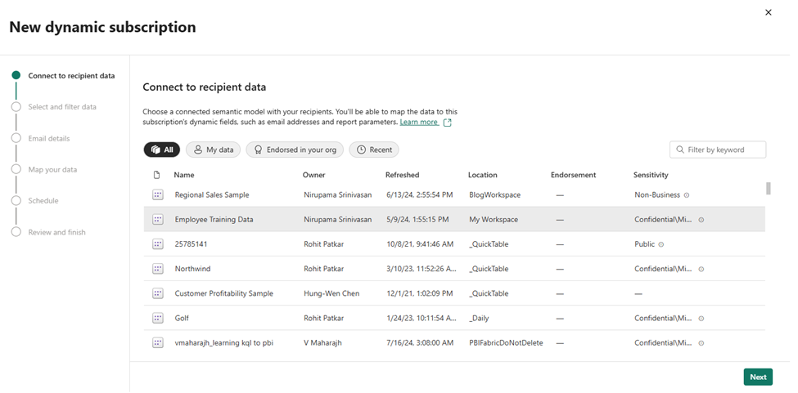Close the New dynamic subscription dialog

point(769,12)
